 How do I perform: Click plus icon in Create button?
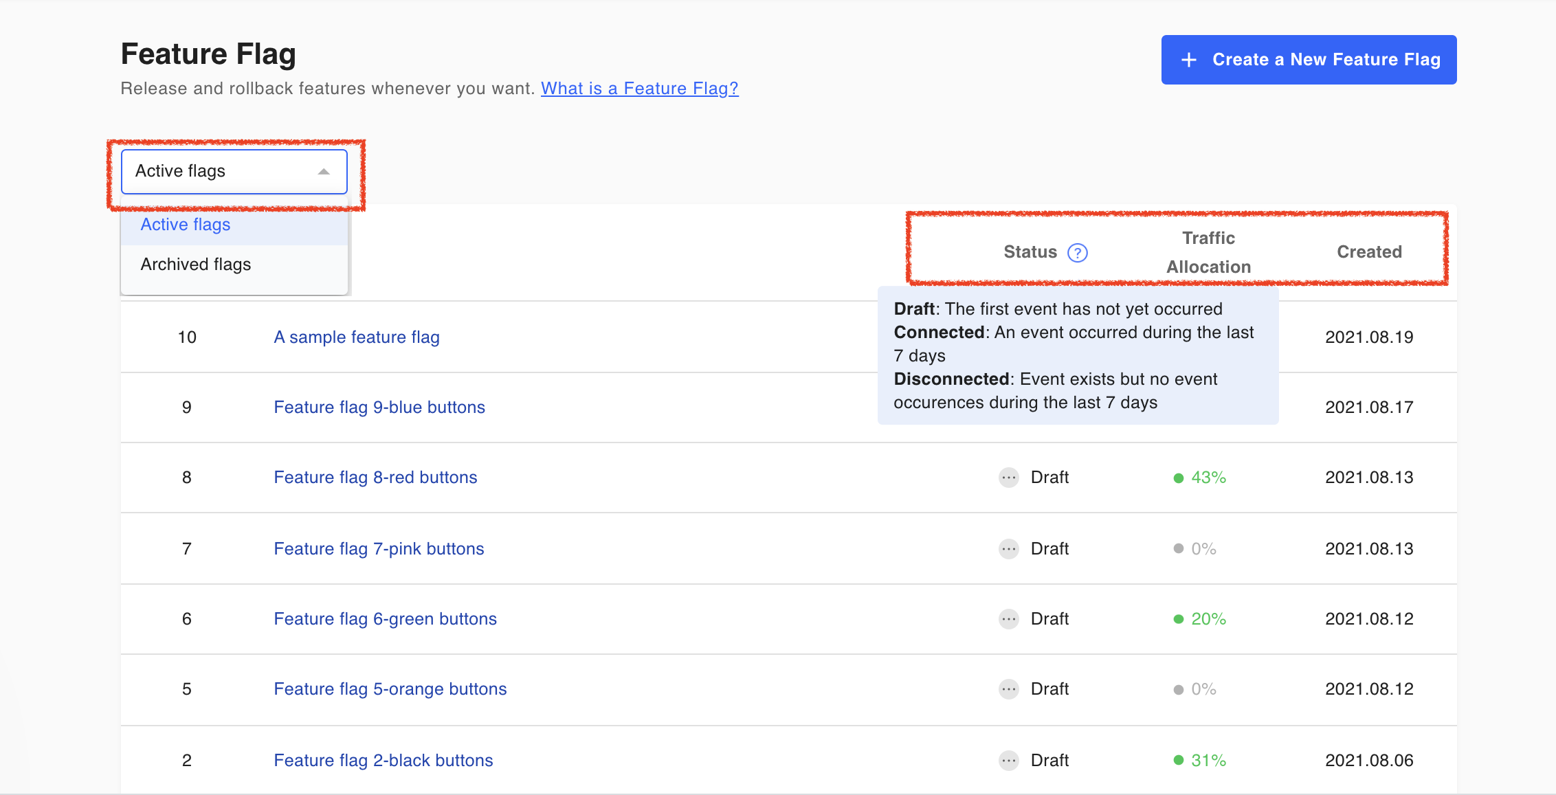tap(1189, 60)
